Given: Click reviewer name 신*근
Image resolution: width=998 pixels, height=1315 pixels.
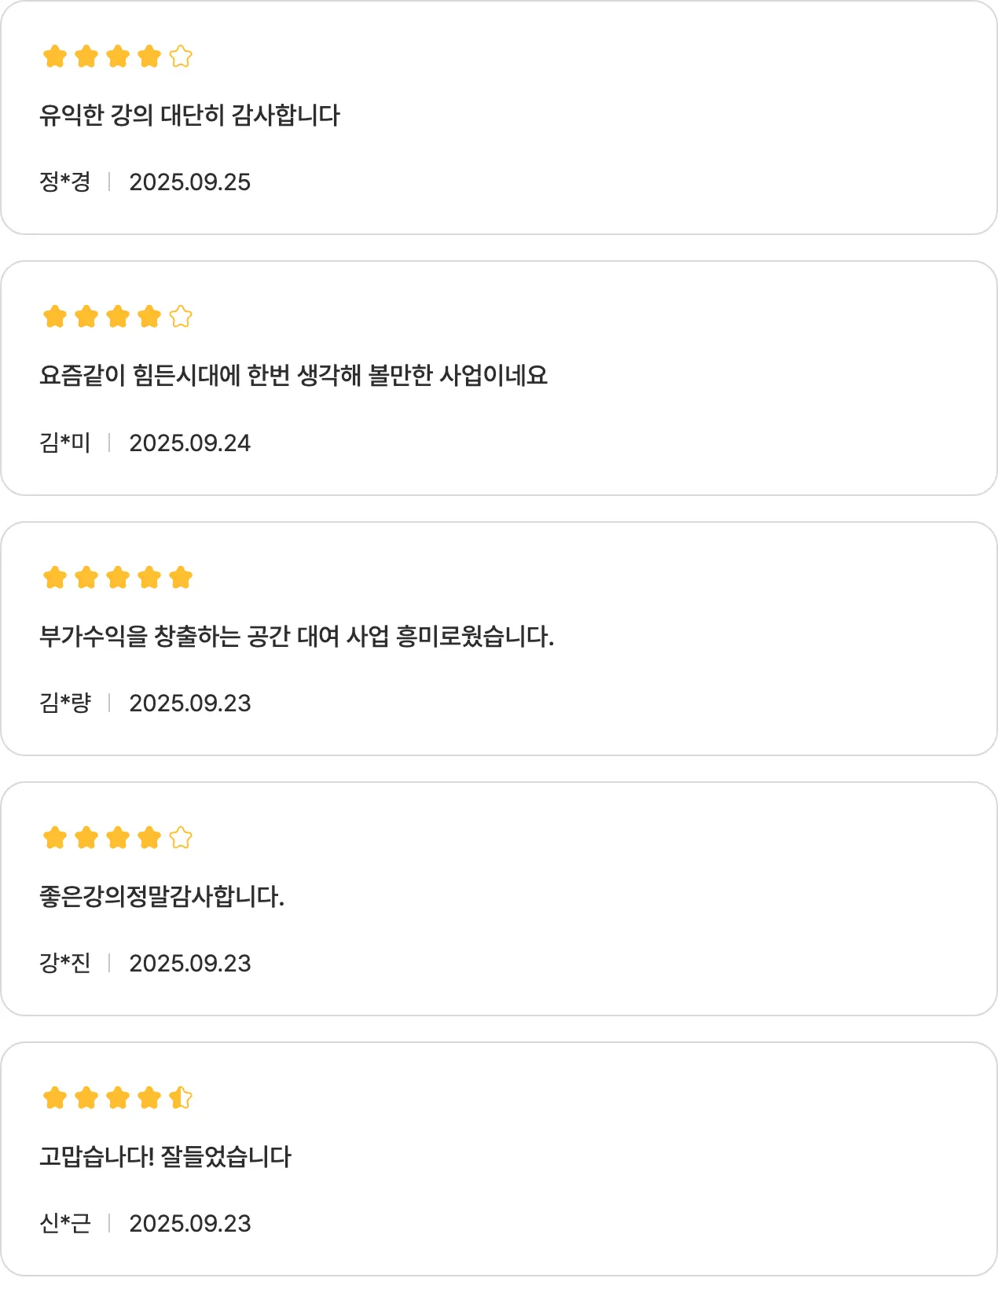Looking at the screenshot, I should pyautogui.click(x=65, y=1224).
